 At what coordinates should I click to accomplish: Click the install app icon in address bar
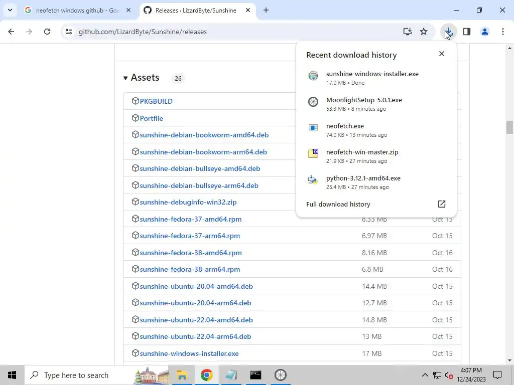click(x=407, y=32)
